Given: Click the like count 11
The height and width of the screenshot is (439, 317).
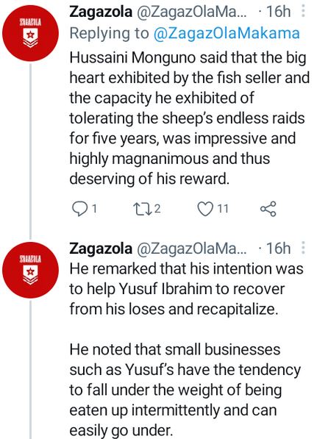Looking at the screenshot, I should coord(223,209).
